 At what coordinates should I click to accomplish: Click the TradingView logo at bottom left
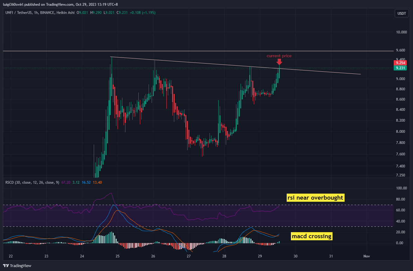point(17,266)
